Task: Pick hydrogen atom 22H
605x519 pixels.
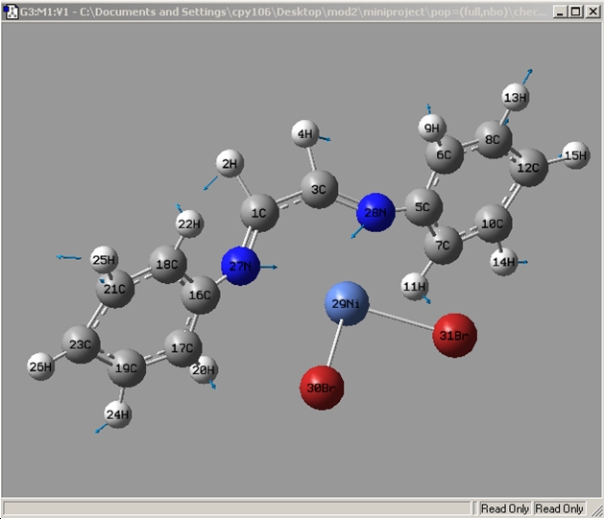Action: pyautogui.click(x=189, y=224)
